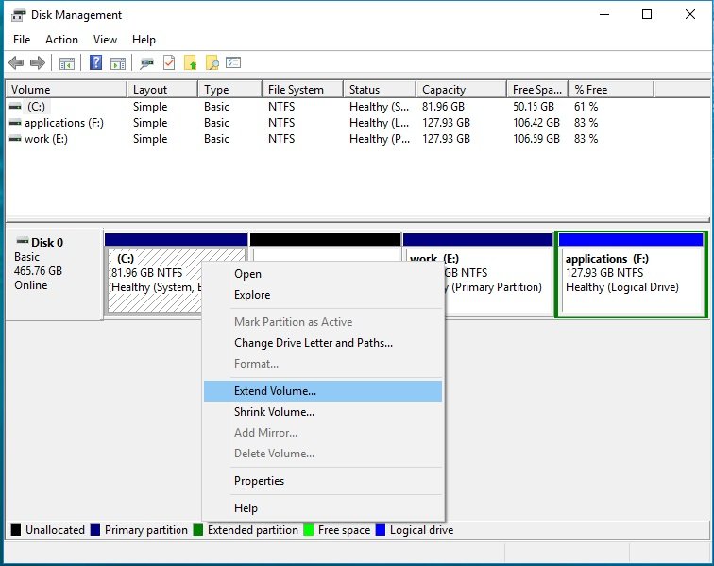The image size is (714, 566).
Task: Click the Primary partition legend swatch
Action: point(95,530)
